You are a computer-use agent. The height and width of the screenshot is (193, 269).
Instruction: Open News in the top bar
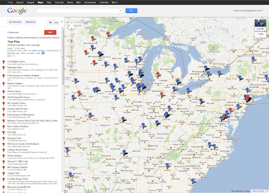coord(70,3)
